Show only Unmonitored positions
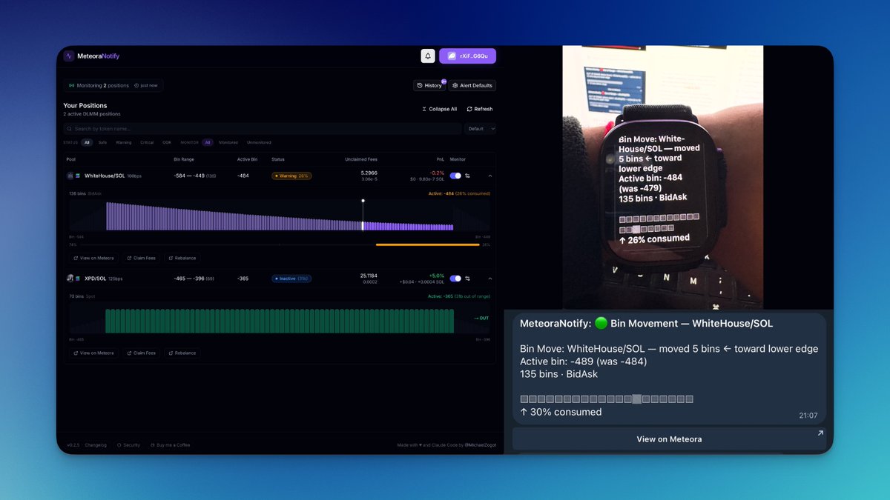The width and height of the screenshot is (890, 500). click(x=259, y=142)
